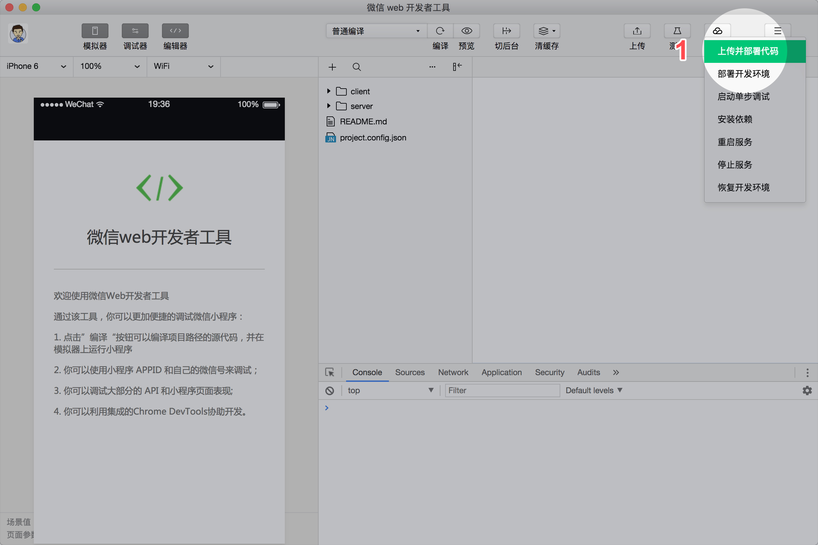
Task: Click the preview eye icon
Action: [466, 31]
